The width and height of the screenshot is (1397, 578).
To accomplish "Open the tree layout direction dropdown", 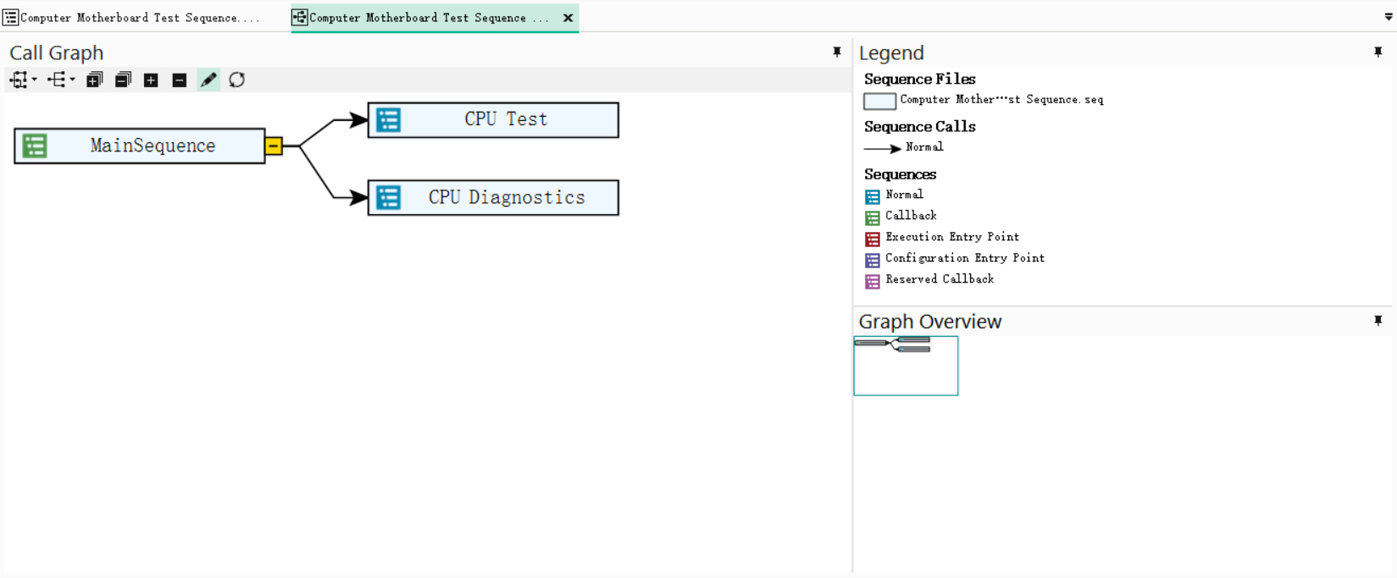I will tap(61, 80).
